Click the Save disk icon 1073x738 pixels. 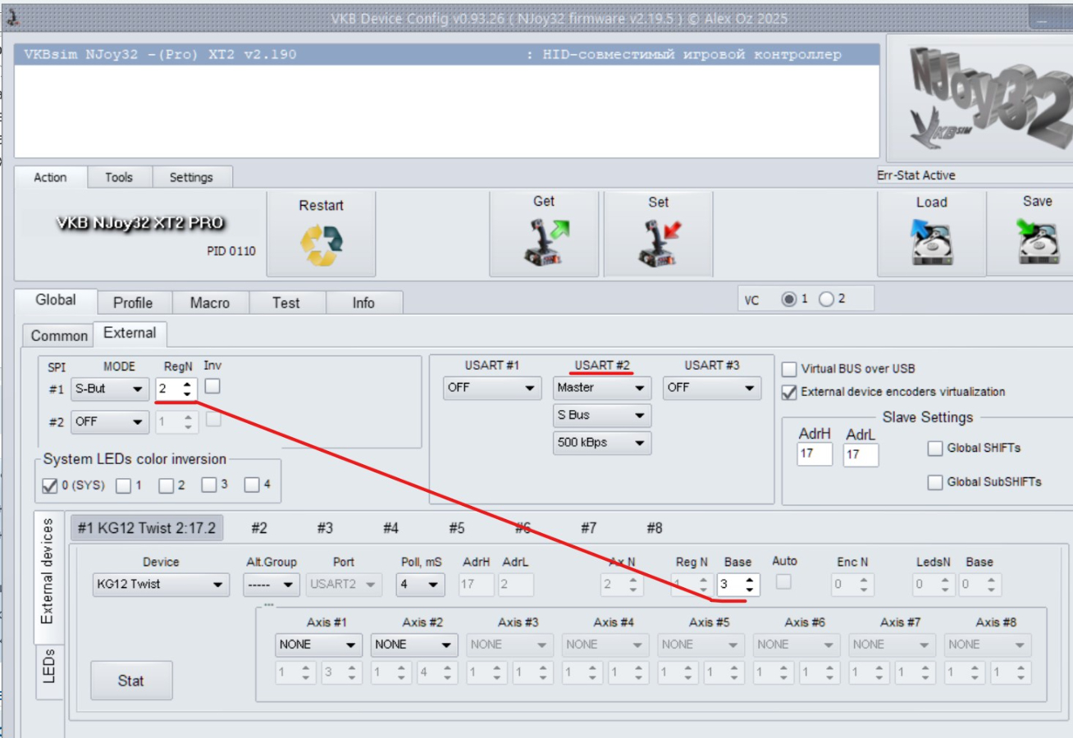click(x=1037, y=244)
